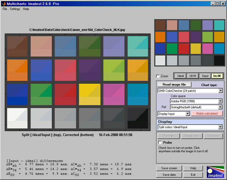227x180 pixels.
Task: Open the Adobe RGB (1998) color space dropdown
Action: click(196, 101)
